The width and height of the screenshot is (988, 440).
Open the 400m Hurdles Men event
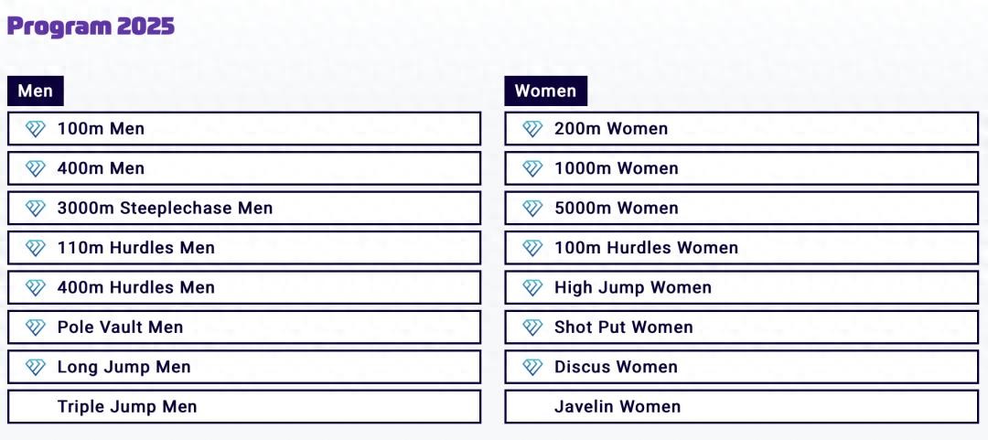[136, 287]
